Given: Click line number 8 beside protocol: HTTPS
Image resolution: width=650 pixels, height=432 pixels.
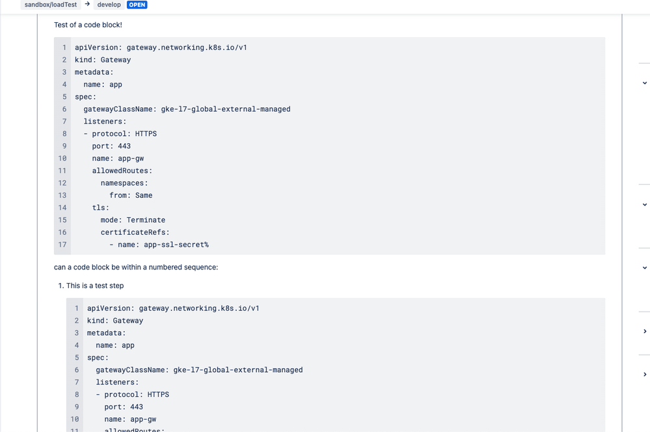Looking at the screenshot, I should point(63,133).
